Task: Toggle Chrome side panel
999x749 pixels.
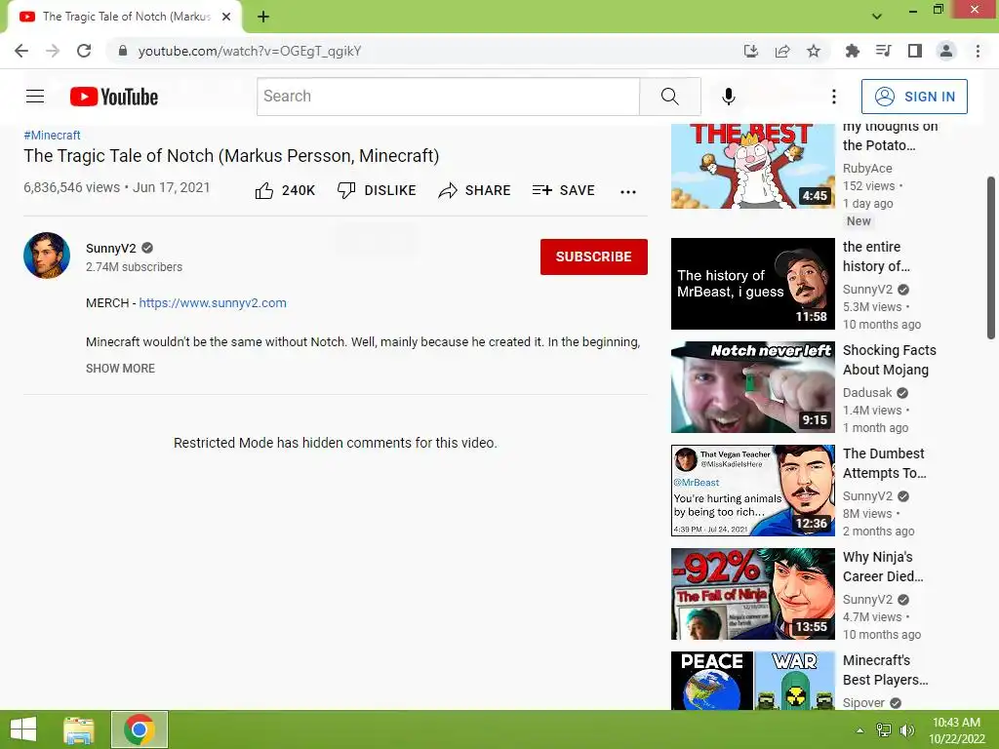Action: (914, 51)
